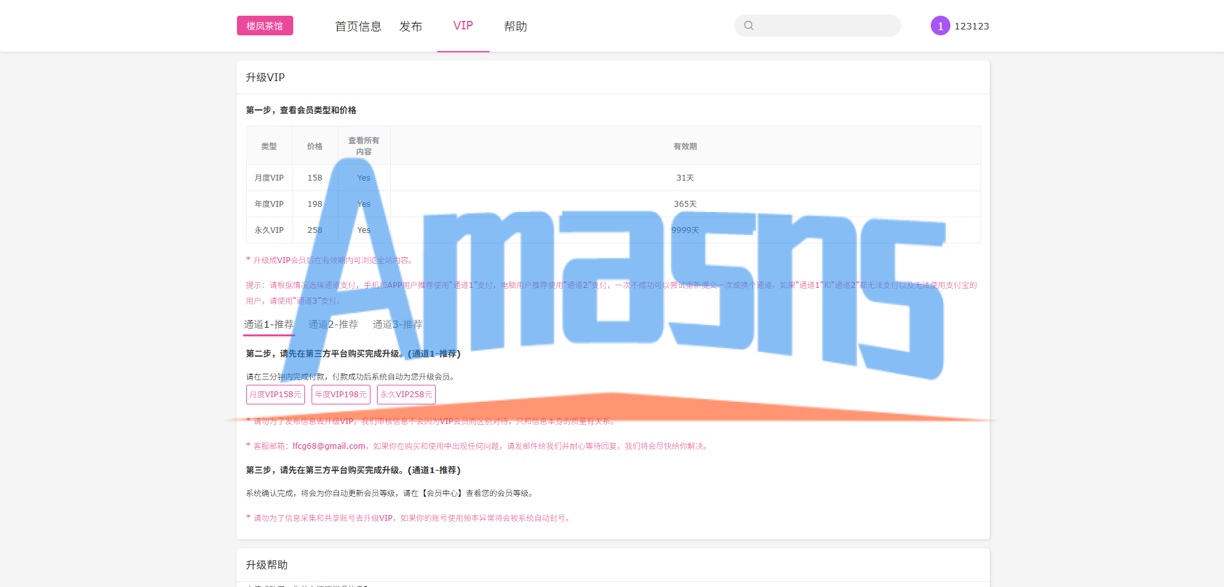Image resolution: width=1224 pixels, height=587 pixels.
Task: Click the price 258 cell
Action: tap(315, 230)
